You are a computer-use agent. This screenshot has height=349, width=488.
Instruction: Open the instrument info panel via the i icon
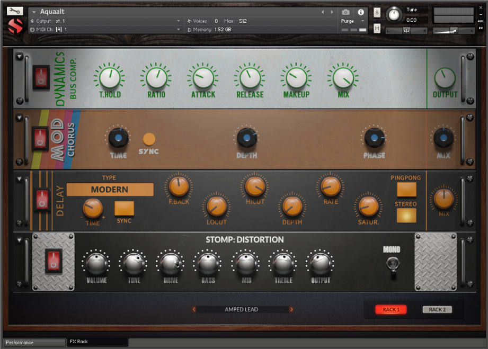pyautogui.click(x=360, y=13)
